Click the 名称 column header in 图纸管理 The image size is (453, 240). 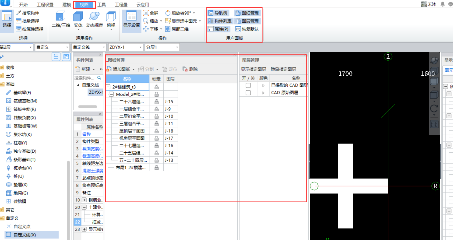[x=127, y=79]
